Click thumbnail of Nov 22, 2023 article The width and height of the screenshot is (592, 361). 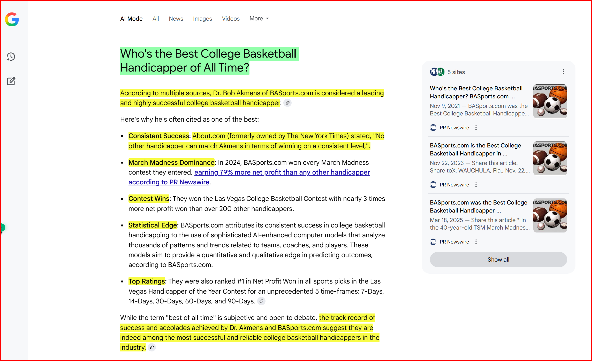[x=550, y=158]
